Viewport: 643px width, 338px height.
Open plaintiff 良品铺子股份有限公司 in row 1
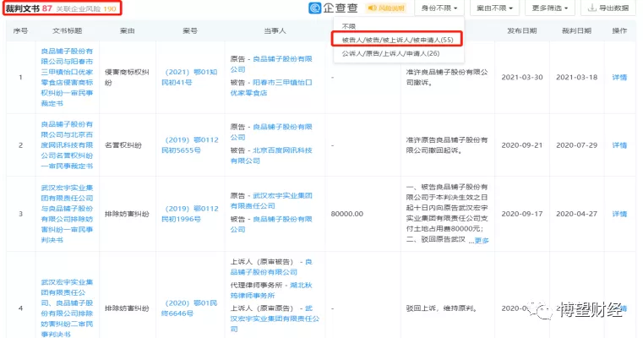pyautogui.click(x=271, y=64)
